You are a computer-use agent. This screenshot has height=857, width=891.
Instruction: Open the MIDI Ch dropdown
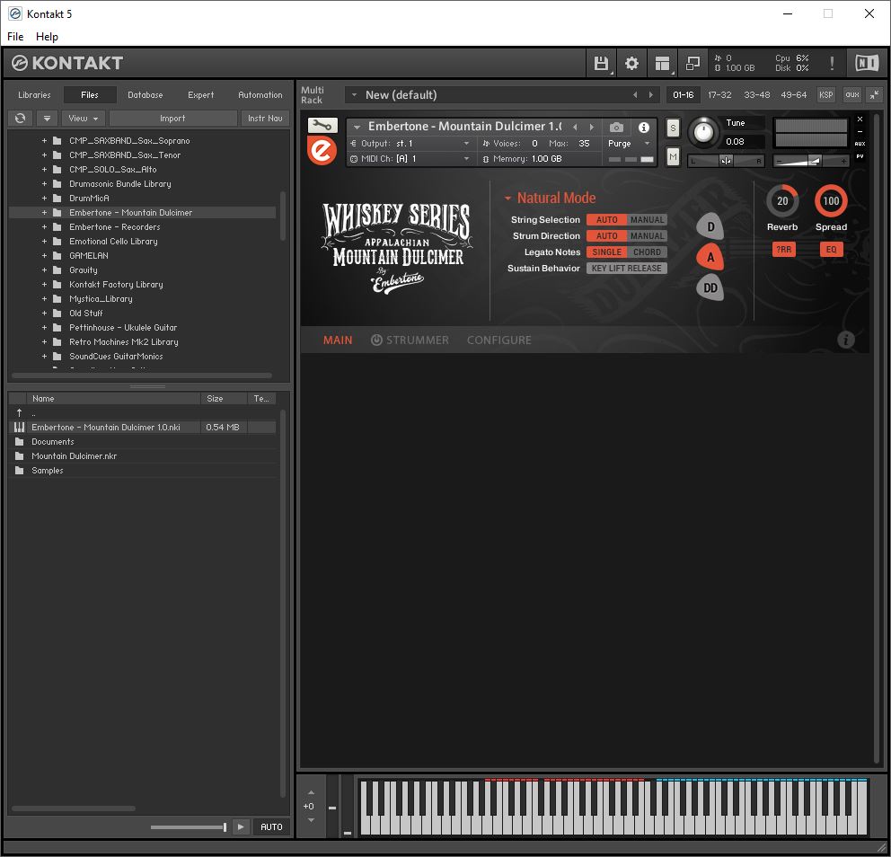(410, 159)
